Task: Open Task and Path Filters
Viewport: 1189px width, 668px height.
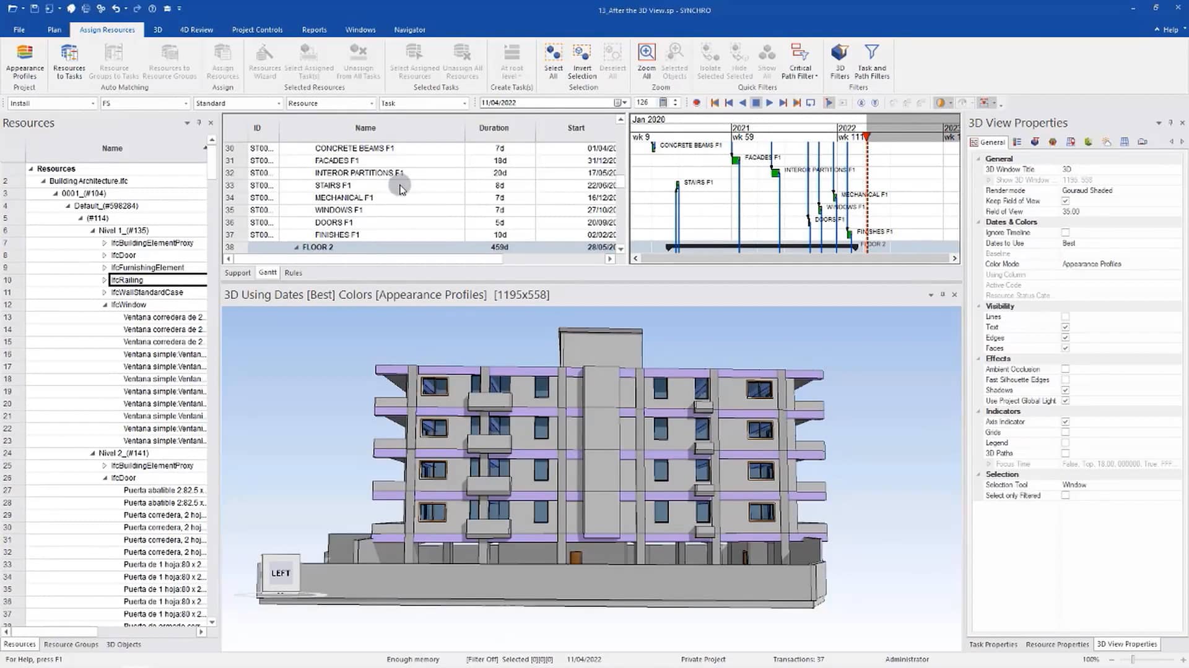Action: (x=871, y=62)
